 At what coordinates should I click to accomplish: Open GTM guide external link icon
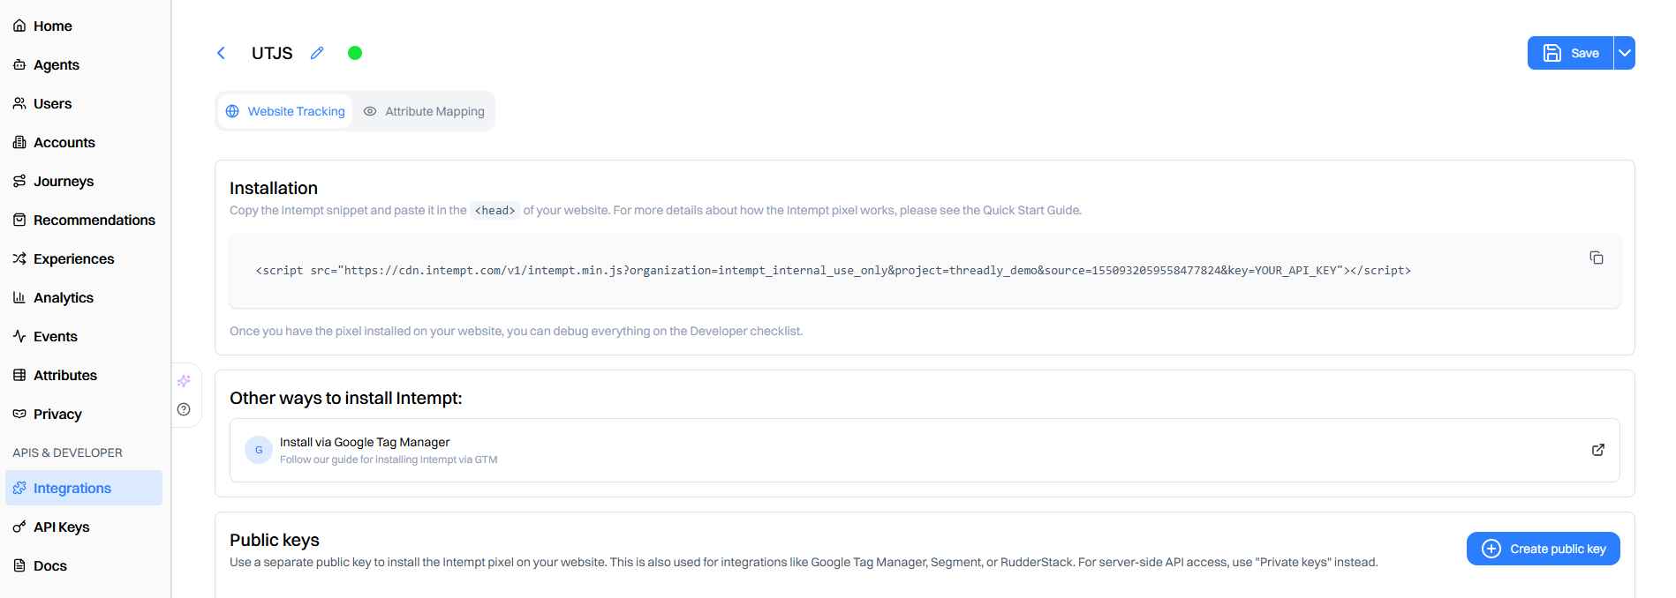click(x=1598, y=450)
